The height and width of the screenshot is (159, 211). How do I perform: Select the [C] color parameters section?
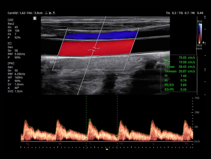pyautogui.click(x=16, y=51)
